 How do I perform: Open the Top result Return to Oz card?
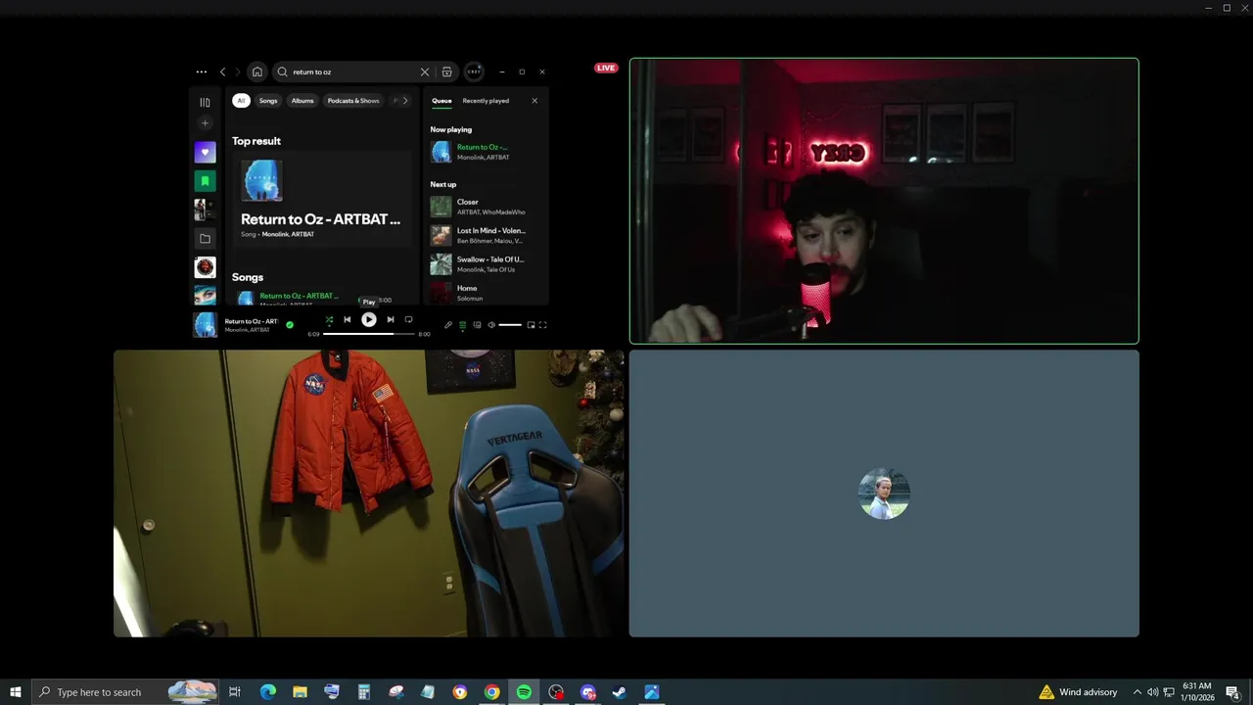pos(323,201)
